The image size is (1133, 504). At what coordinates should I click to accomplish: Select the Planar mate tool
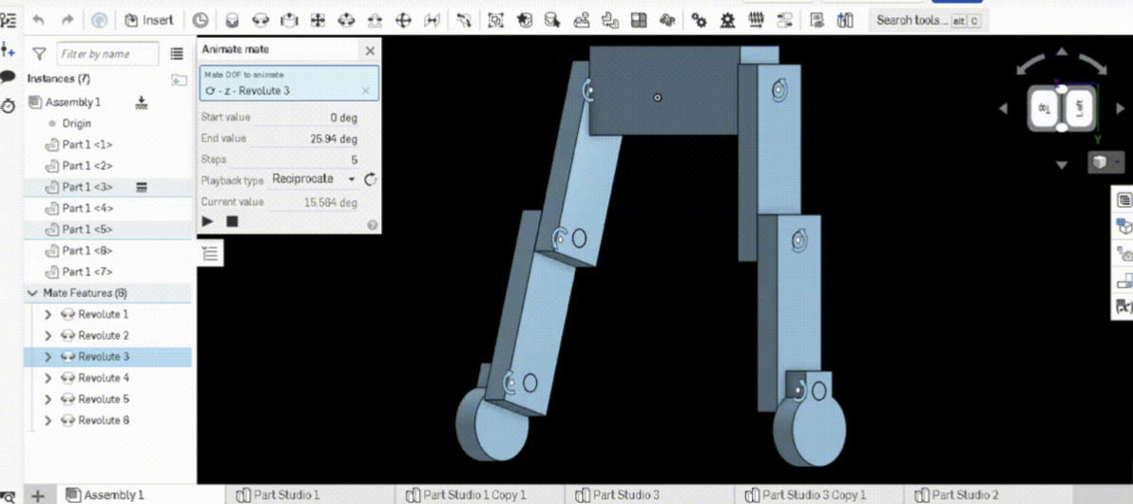[317, 20]
